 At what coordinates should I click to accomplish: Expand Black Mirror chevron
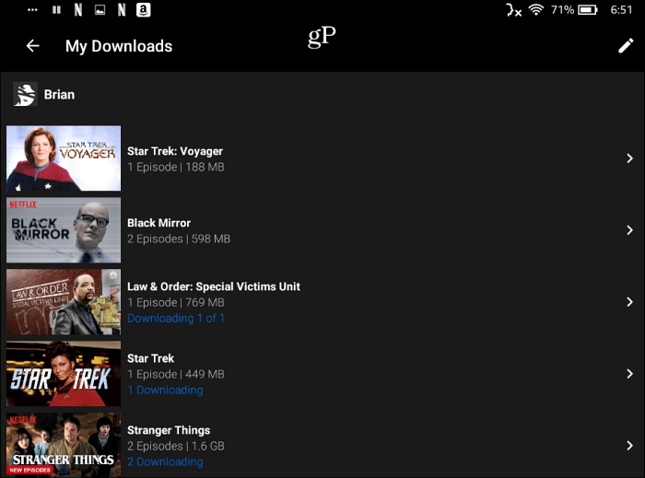[629, 230]
